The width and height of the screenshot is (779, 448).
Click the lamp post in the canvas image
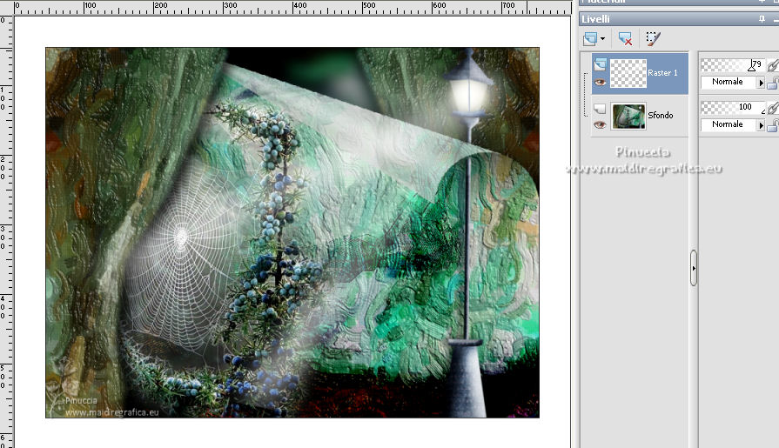[x=468, y=233]
